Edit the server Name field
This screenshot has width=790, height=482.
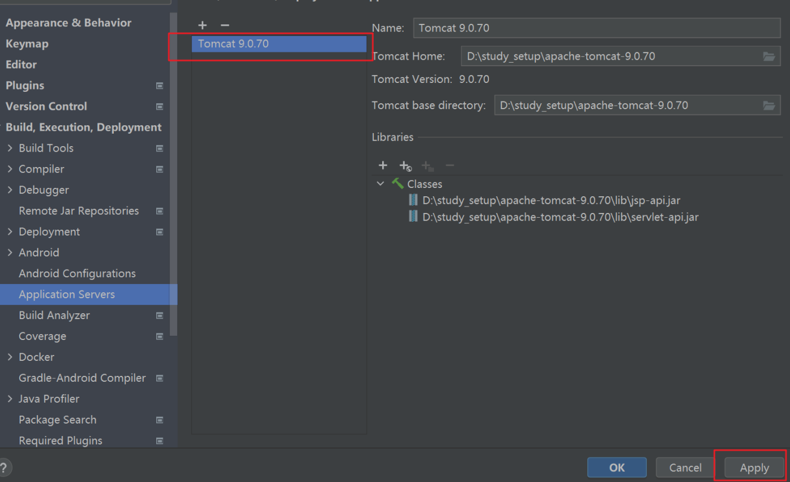596,28
